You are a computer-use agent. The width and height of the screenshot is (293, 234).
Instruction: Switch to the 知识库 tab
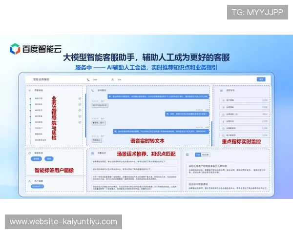206,155
